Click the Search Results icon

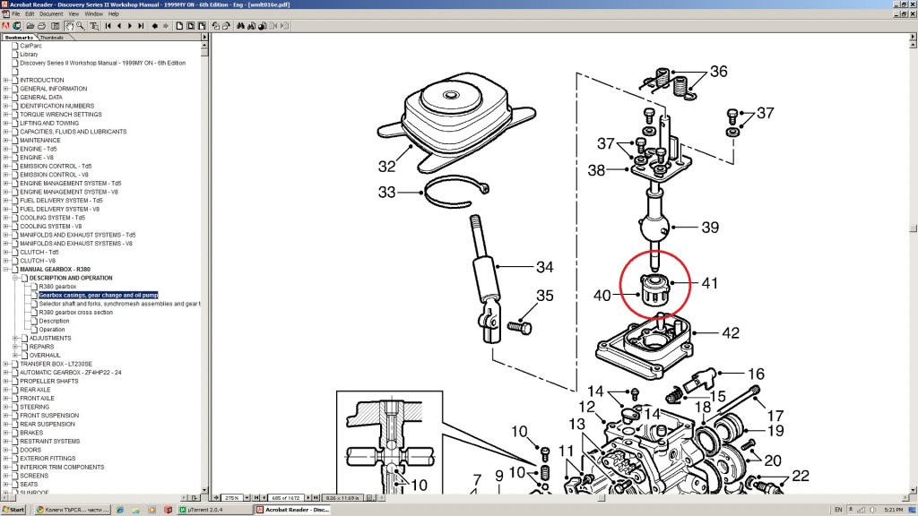(x=263, y=26)
